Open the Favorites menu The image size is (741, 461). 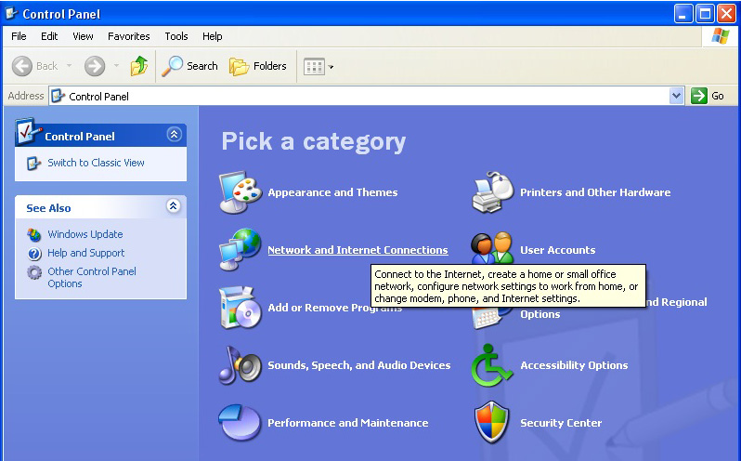click(x=128, y=36)
